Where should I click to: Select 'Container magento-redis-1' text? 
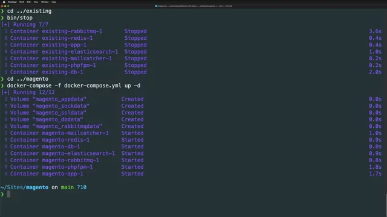(x=50, y=140)
